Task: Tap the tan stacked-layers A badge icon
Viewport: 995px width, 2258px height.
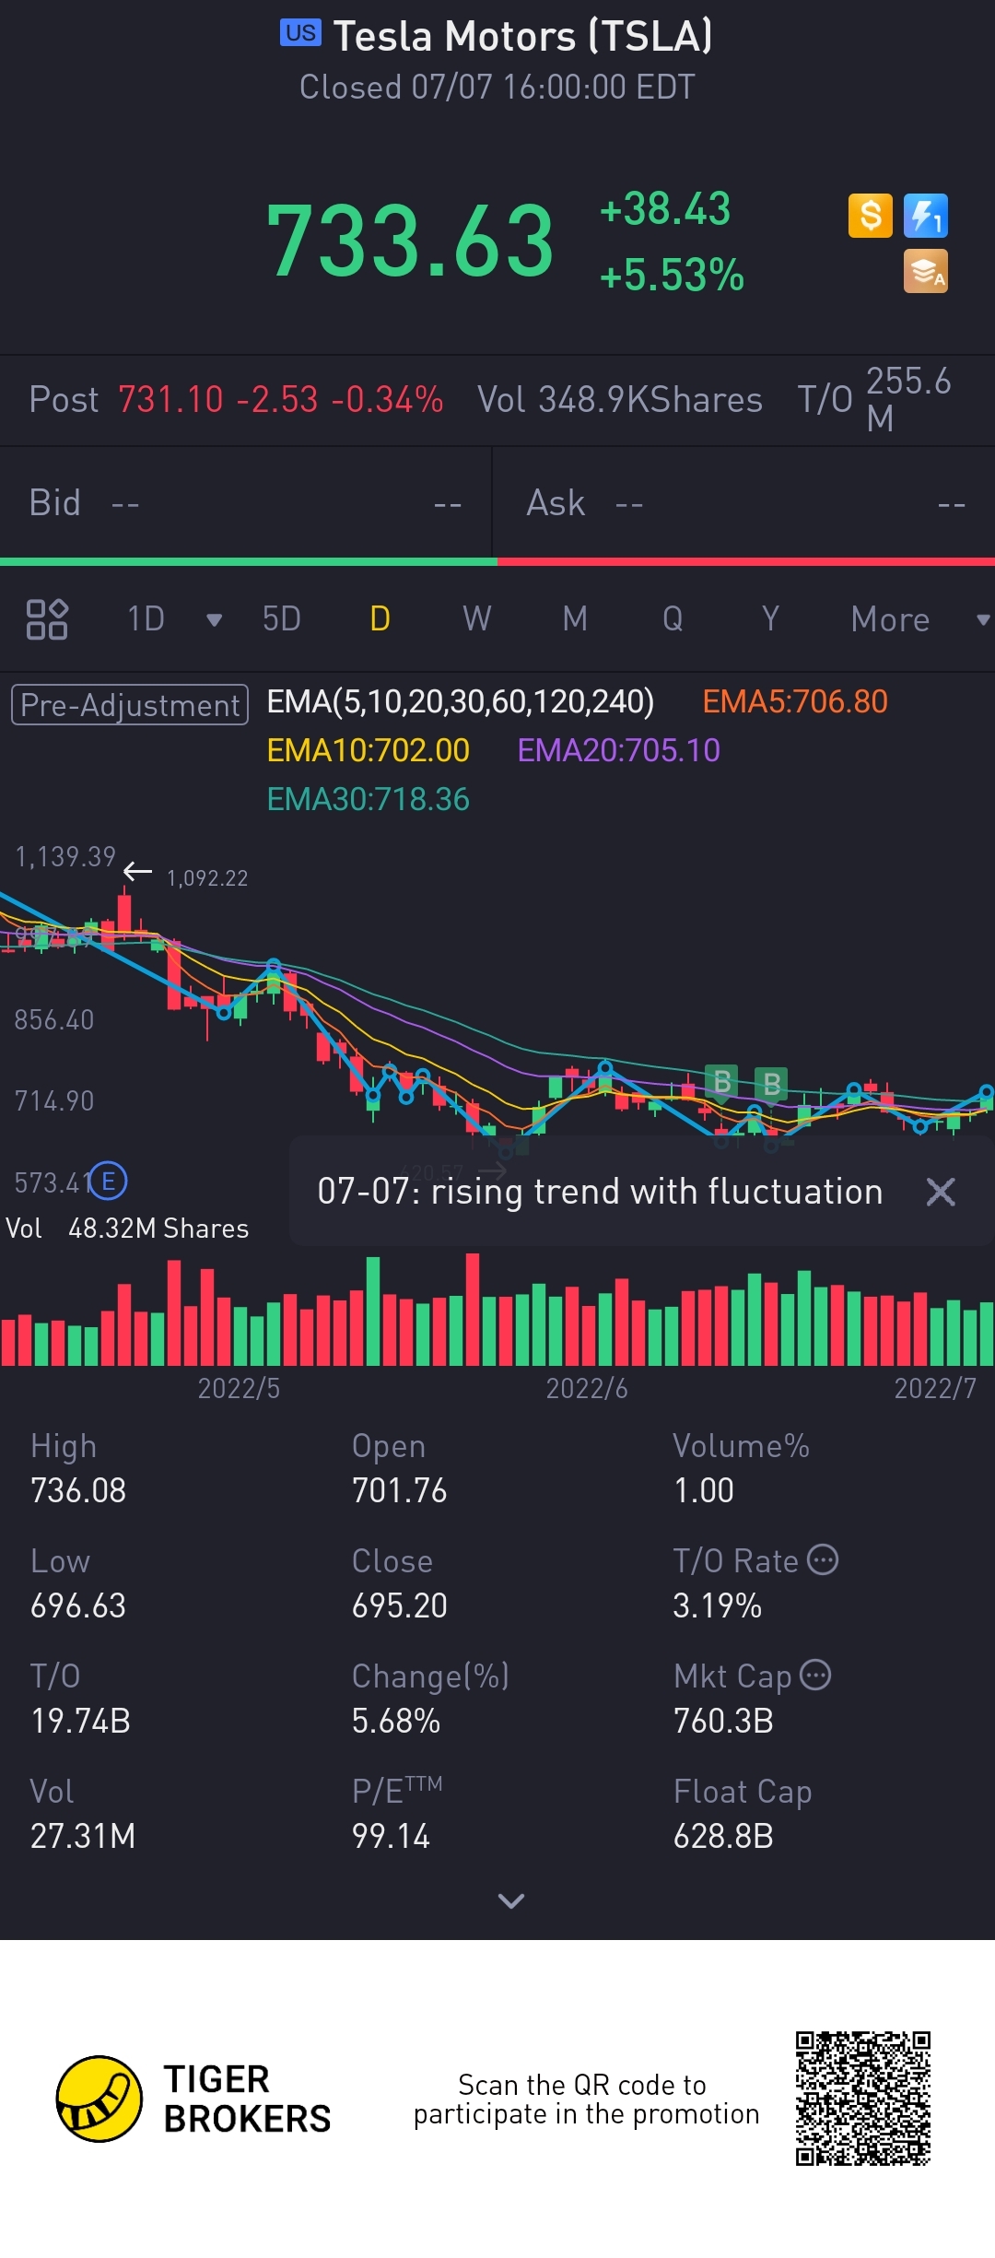Action: click(926, 271)
